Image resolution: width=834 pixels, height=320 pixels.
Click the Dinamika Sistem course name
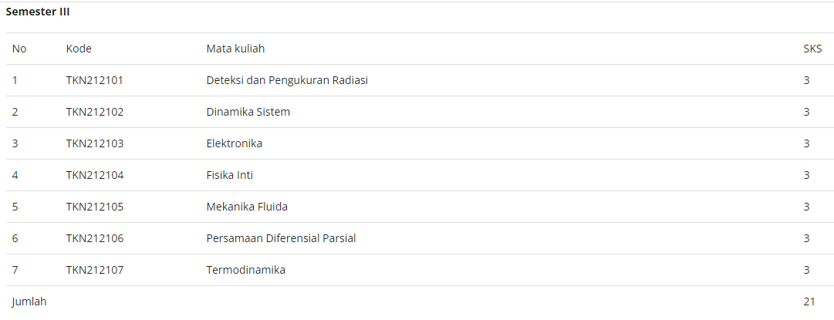click(x=248, y=112)
